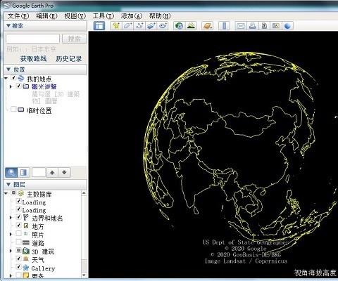338x281 pixels.
Task: Show historical imagery with the clock icon
Action: point(180,25)
